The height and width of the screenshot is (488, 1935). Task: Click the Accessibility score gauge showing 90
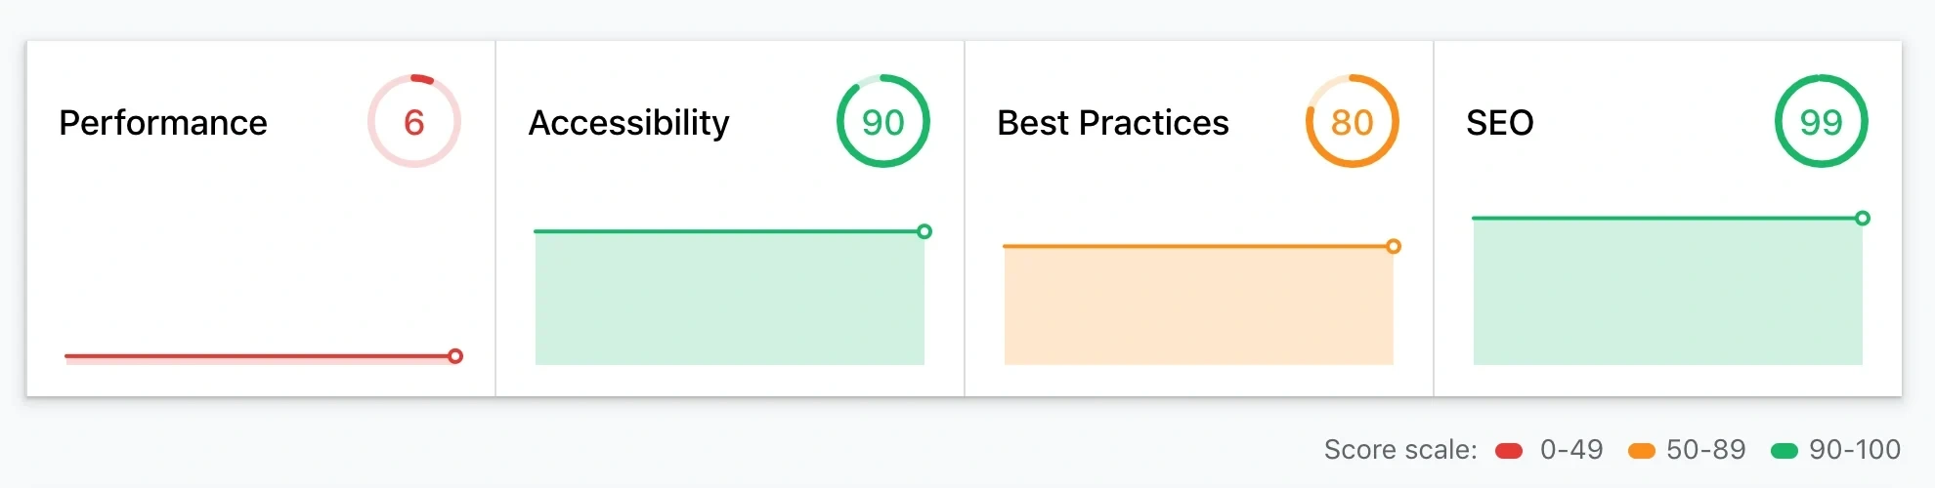pyautogui.click(x=883, y=122)
